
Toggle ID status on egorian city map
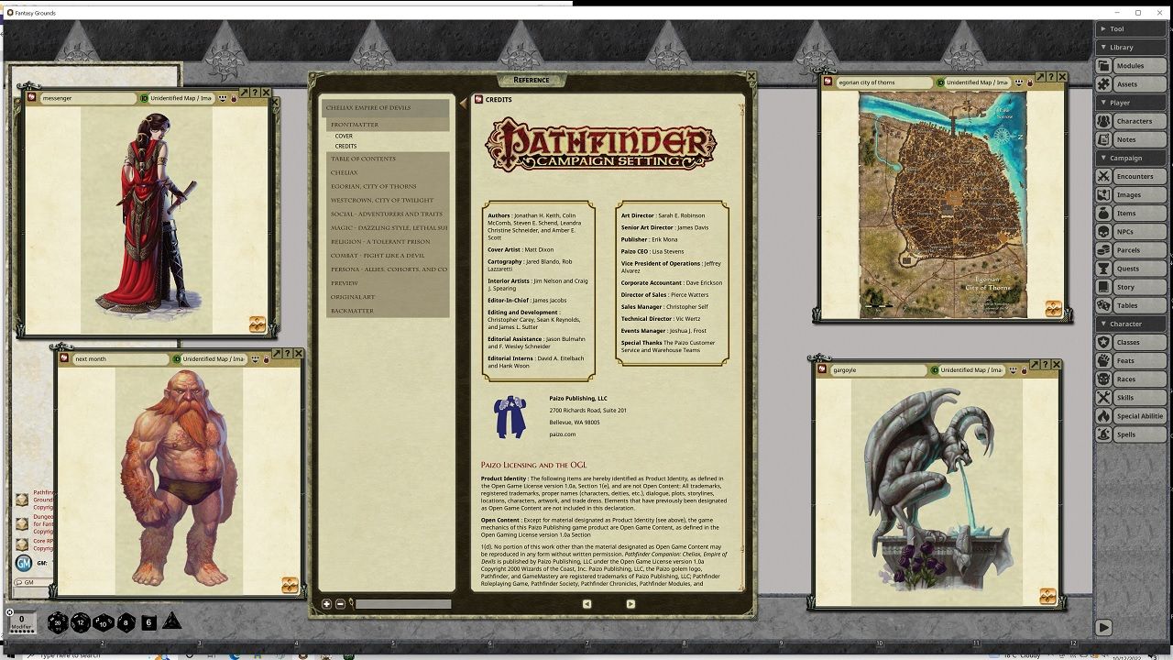click(x=940, y=82)
